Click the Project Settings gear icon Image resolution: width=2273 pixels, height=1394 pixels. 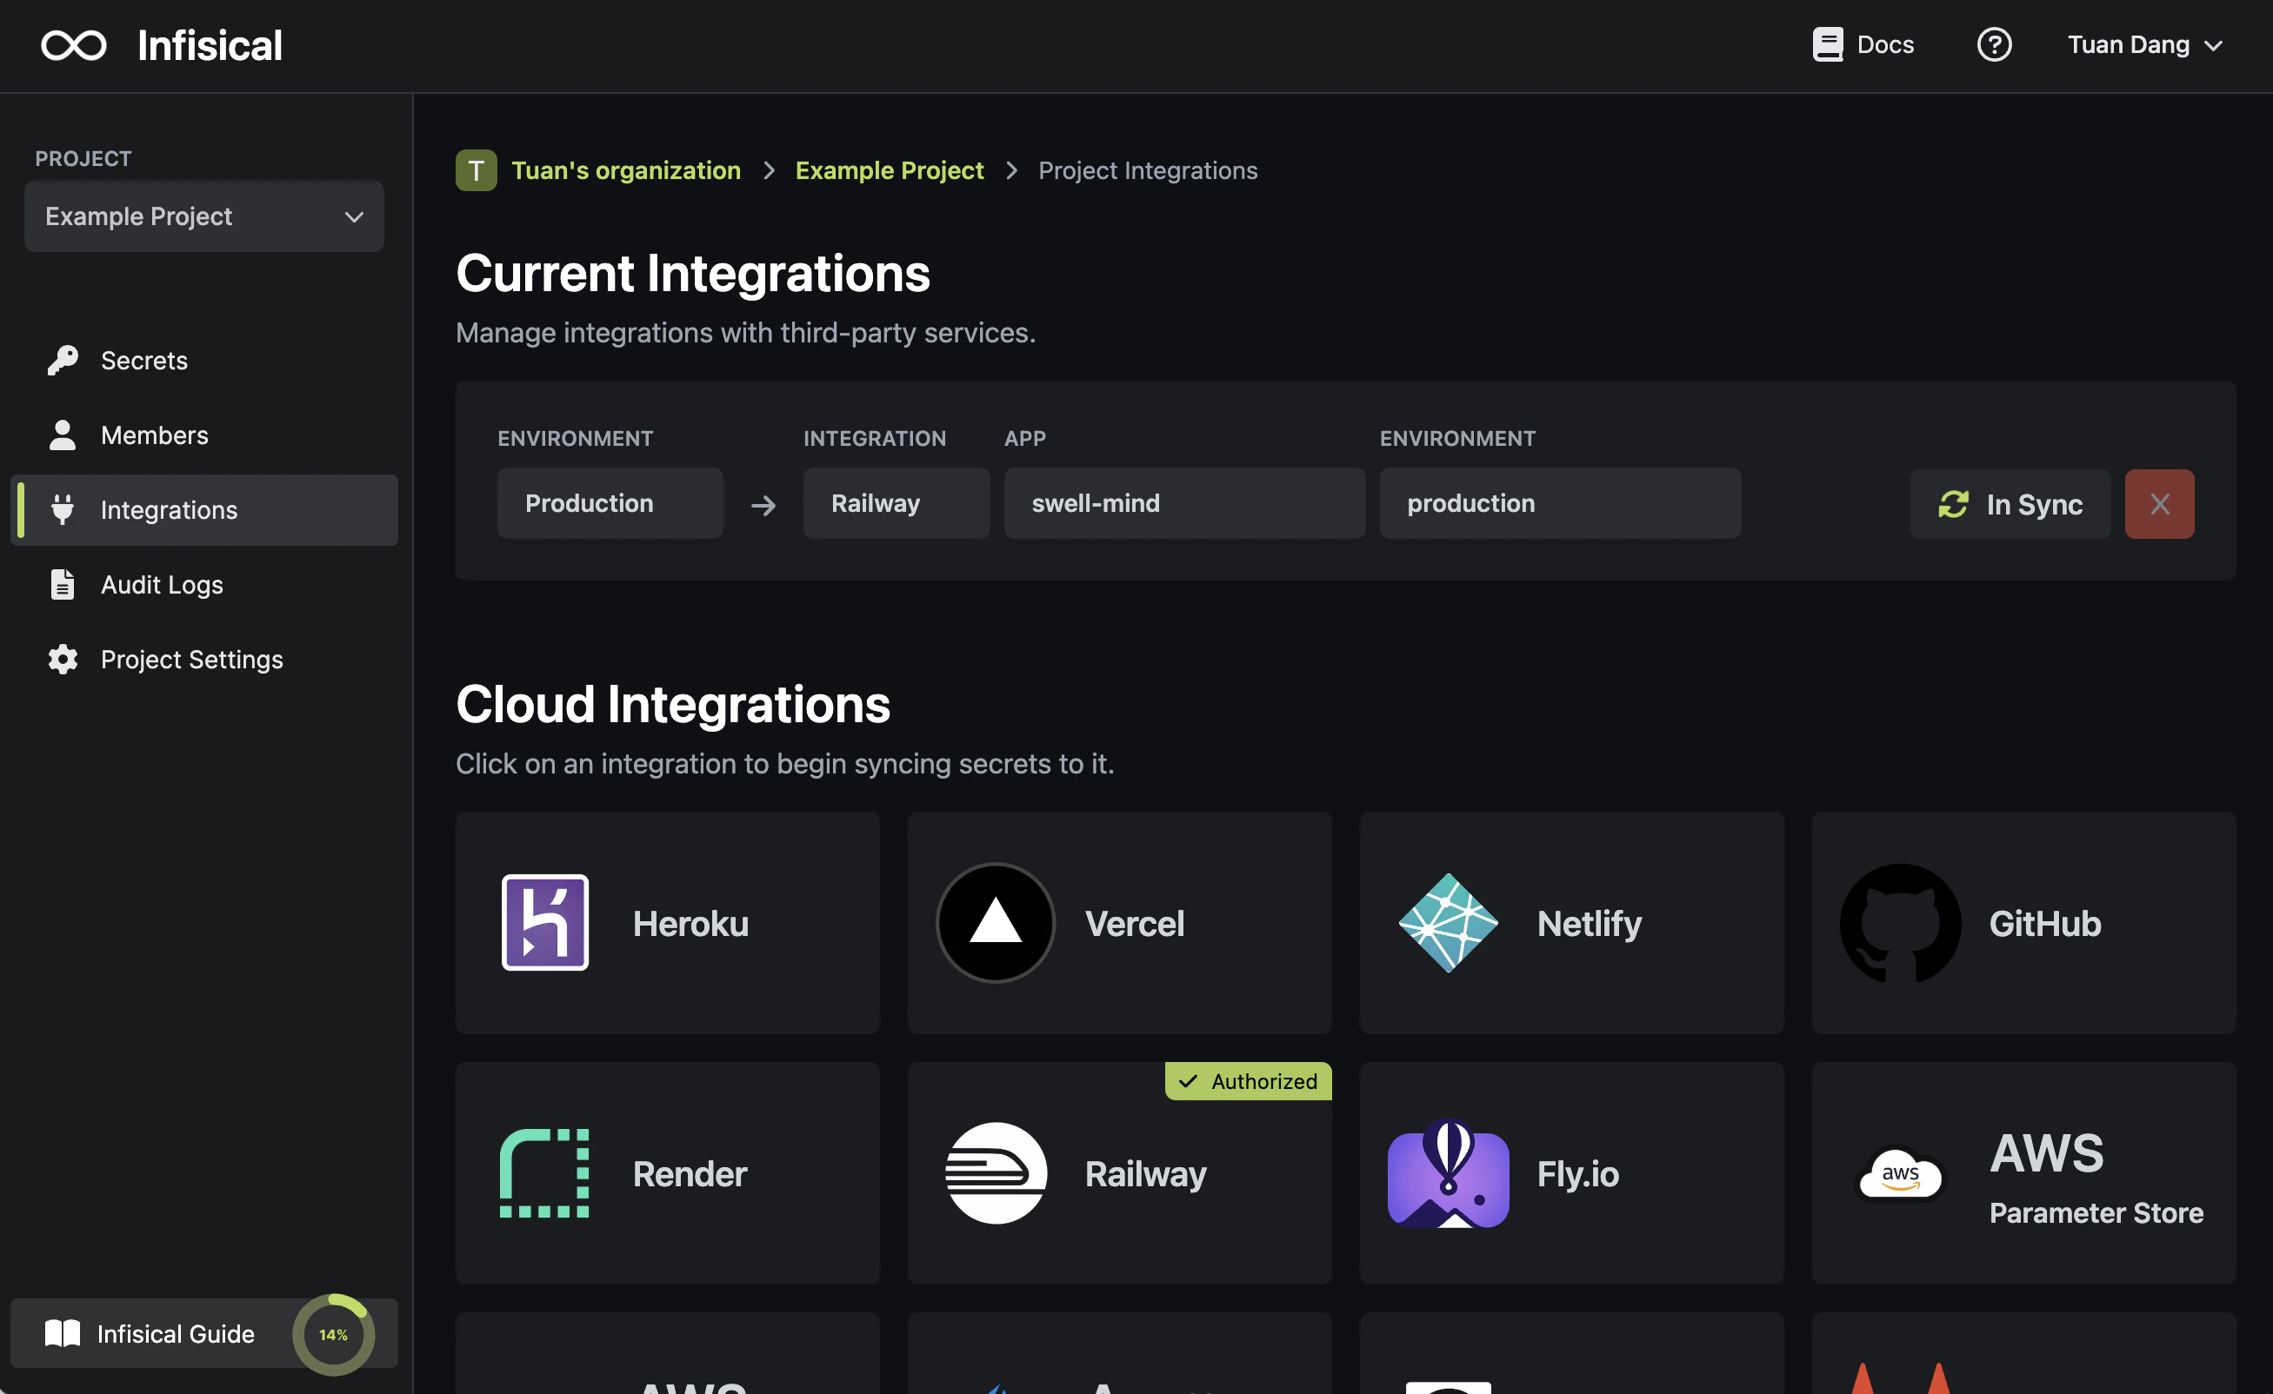coord(63,660)
